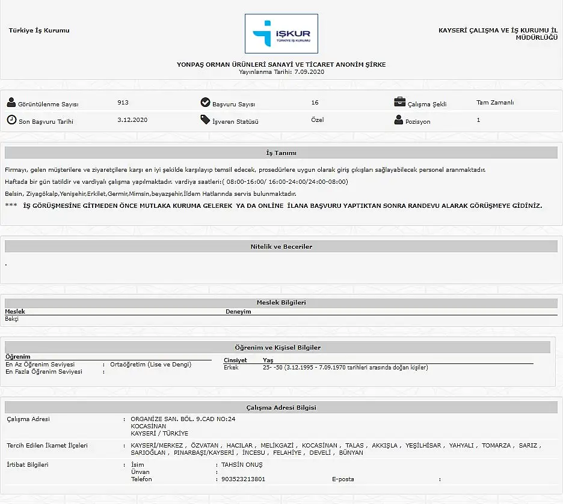563x504 pixels.
Task: Click the Öğrenim ve Kişisel Bilgiler header
Action: click(x=277, y=347)
